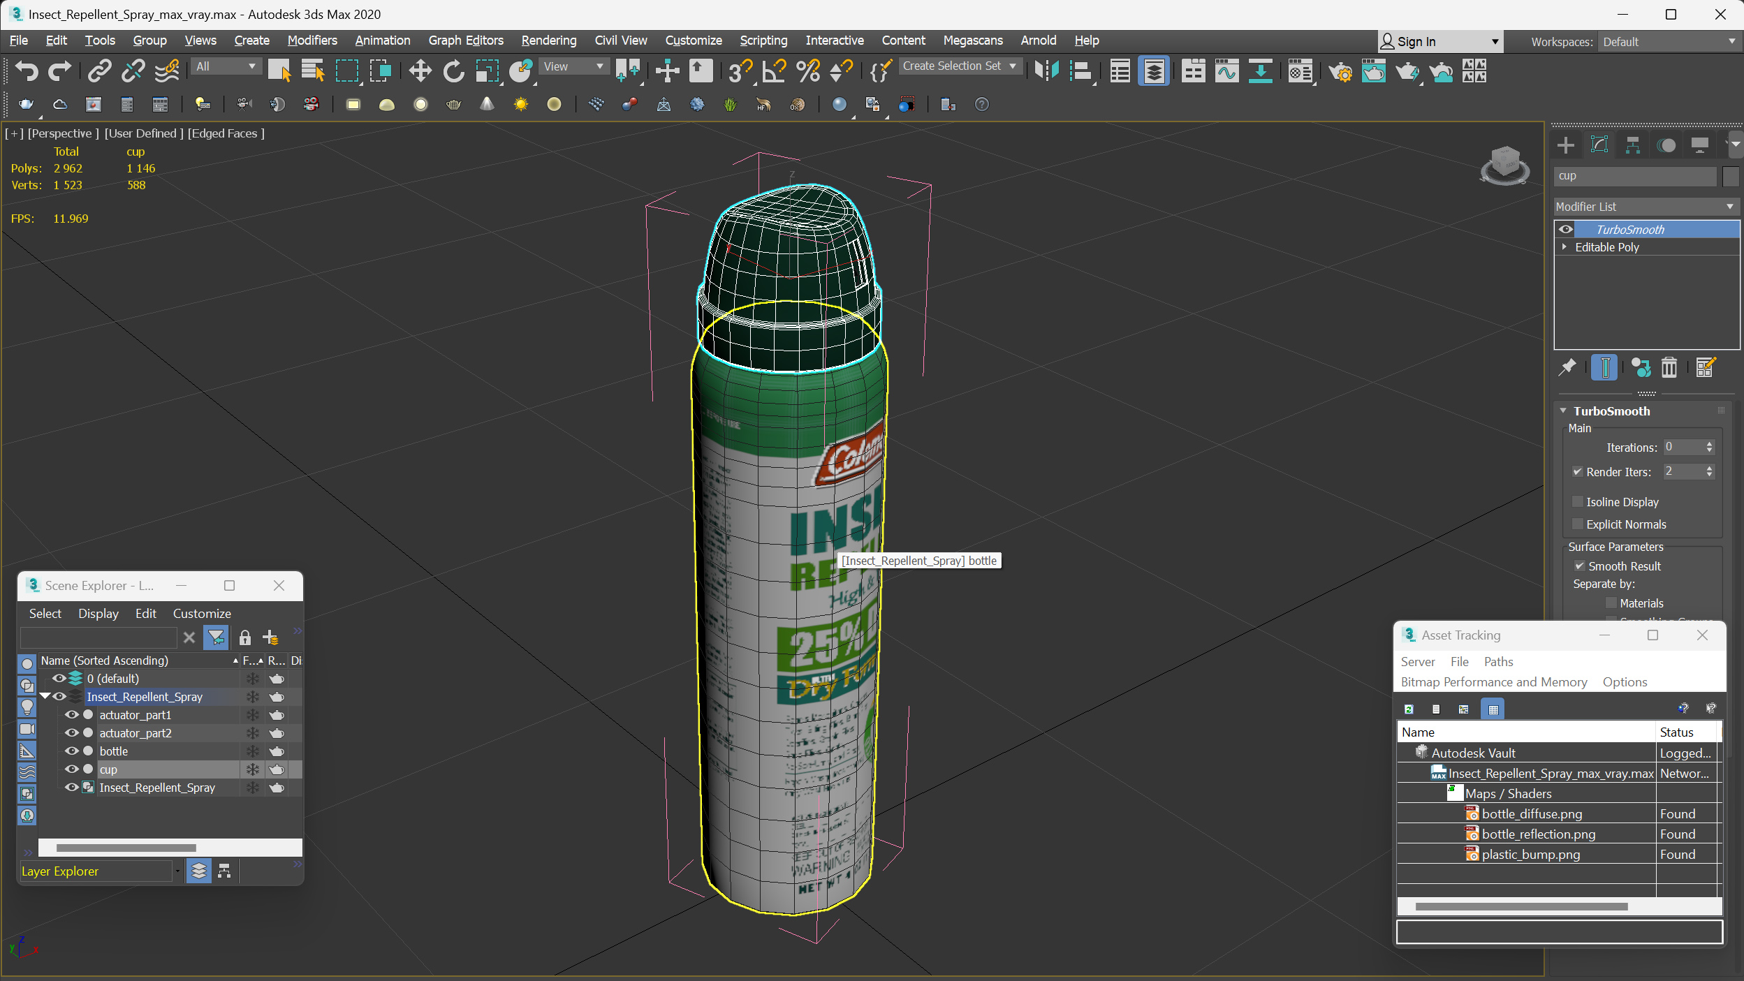Collapse Insect_Repellent_Spray layer tree arrow

click(x=45, y=697)
